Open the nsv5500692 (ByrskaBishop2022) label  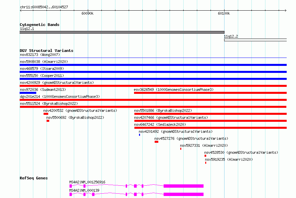(x=75, y=118)
